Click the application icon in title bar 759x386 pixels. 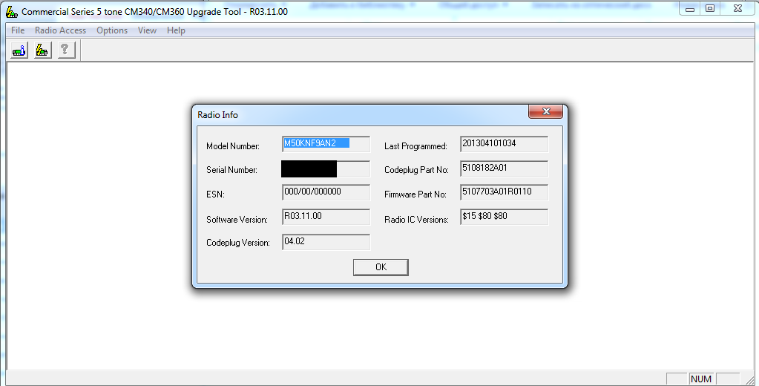pos(12,11)
